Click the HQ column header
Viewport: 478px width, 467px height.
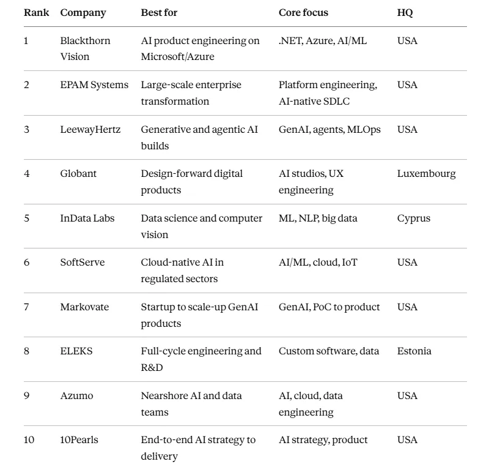405,13
